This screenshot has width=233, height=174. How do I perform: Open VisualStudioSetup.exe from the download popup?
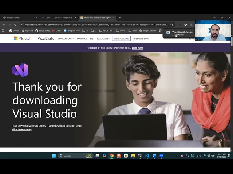pos(183,32)
